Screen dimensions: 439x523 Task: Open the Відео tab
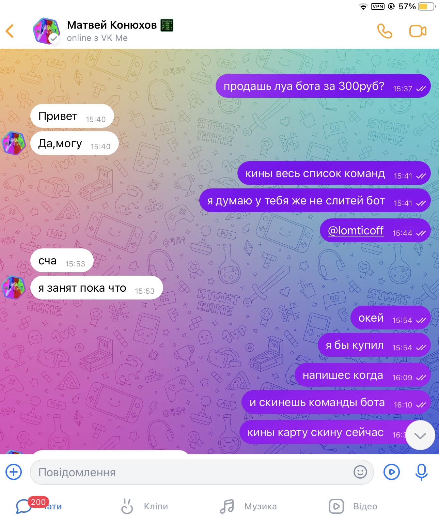353,506
